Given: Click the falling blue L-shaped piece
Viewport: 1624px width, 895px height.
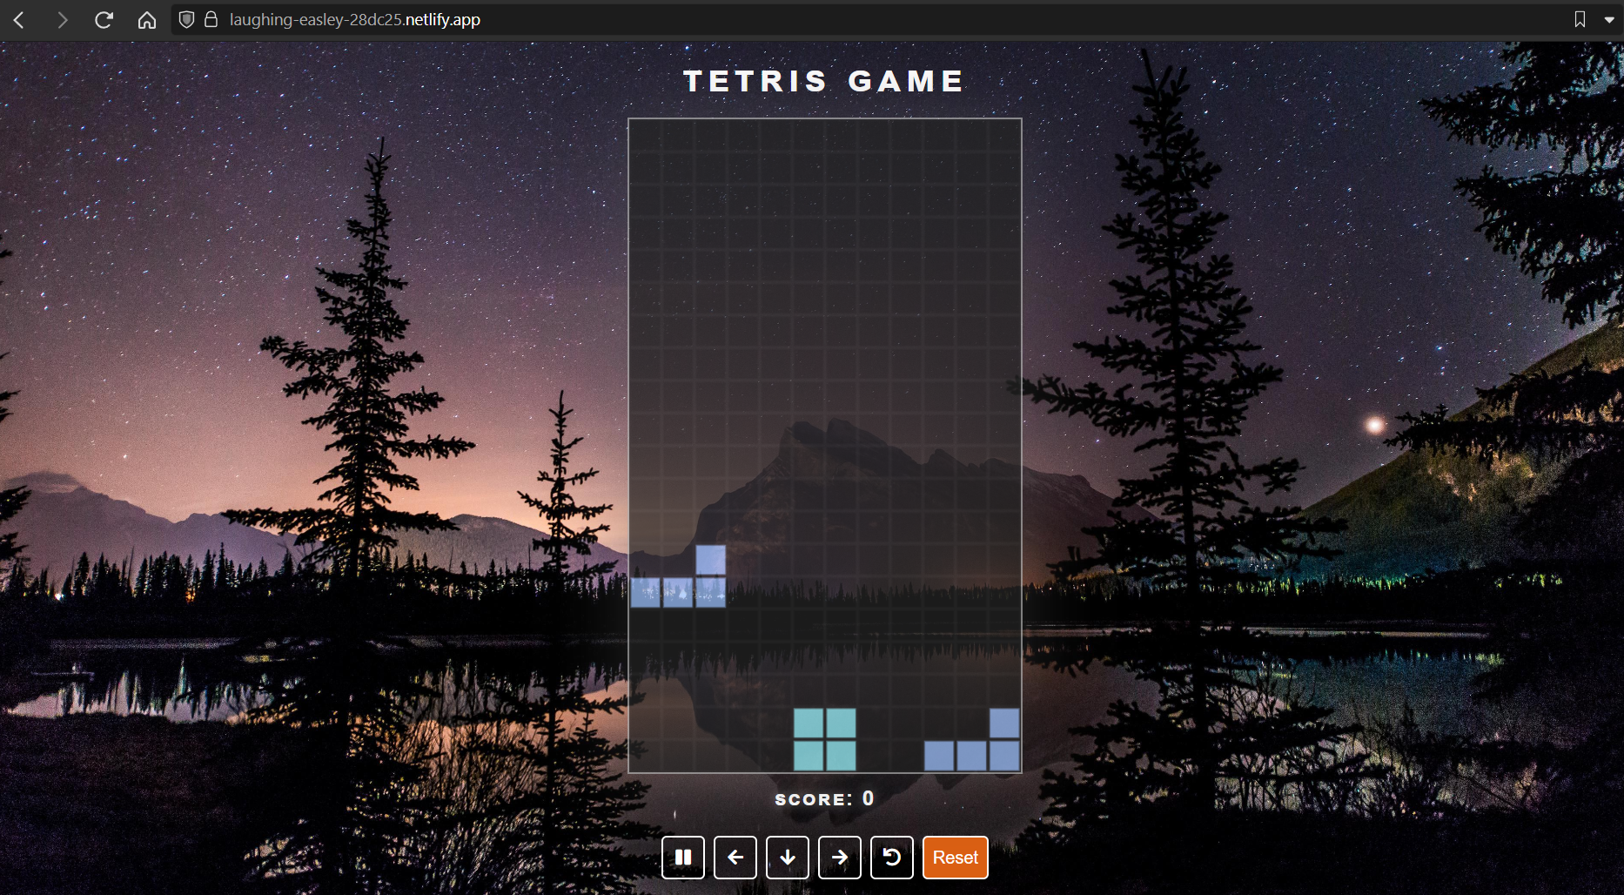Looking at the screenshot, I should click(x=678, y=592).
